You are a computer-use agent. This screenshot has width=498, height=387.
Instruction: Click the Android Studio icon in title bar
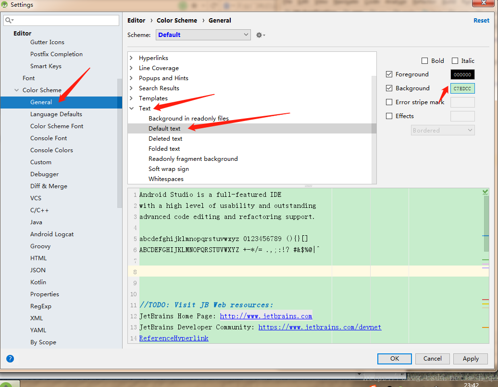tap(4, 4)
